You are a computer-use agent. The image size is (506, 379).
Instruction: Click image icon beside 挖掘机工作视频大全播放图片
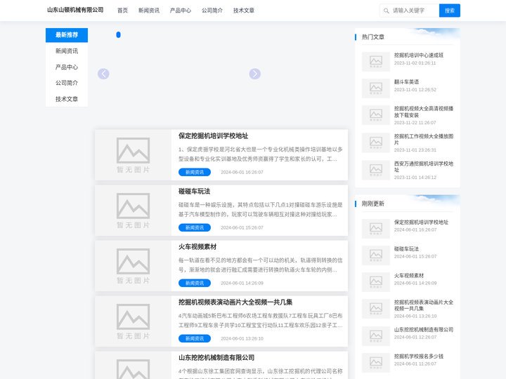tap(376, 142)
